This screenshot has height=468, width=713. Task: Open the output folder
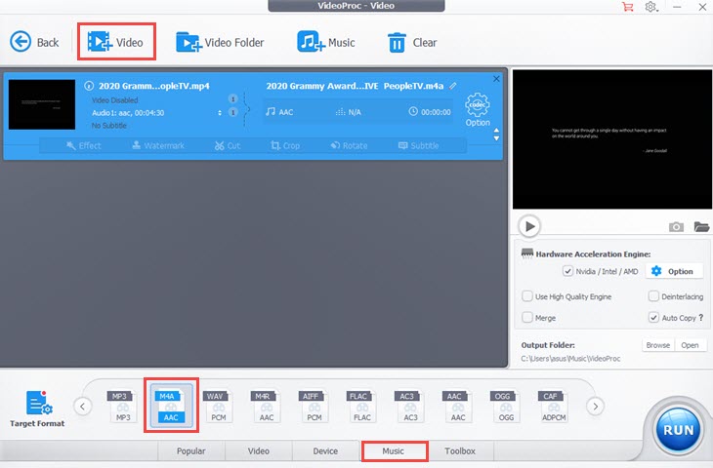pyautogui.click(x=690, y=345)
